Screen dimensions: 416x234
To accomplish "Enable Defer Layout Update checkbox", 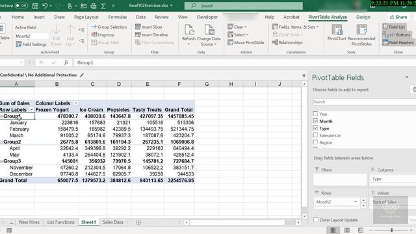I will (x=316, y=220).
